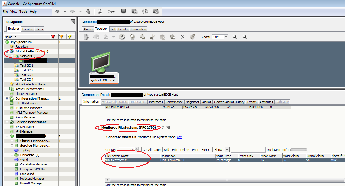This screenshot has width=345, height=186.
Task: Switch to the Users tab in Navigation
Action: [39, 29]
